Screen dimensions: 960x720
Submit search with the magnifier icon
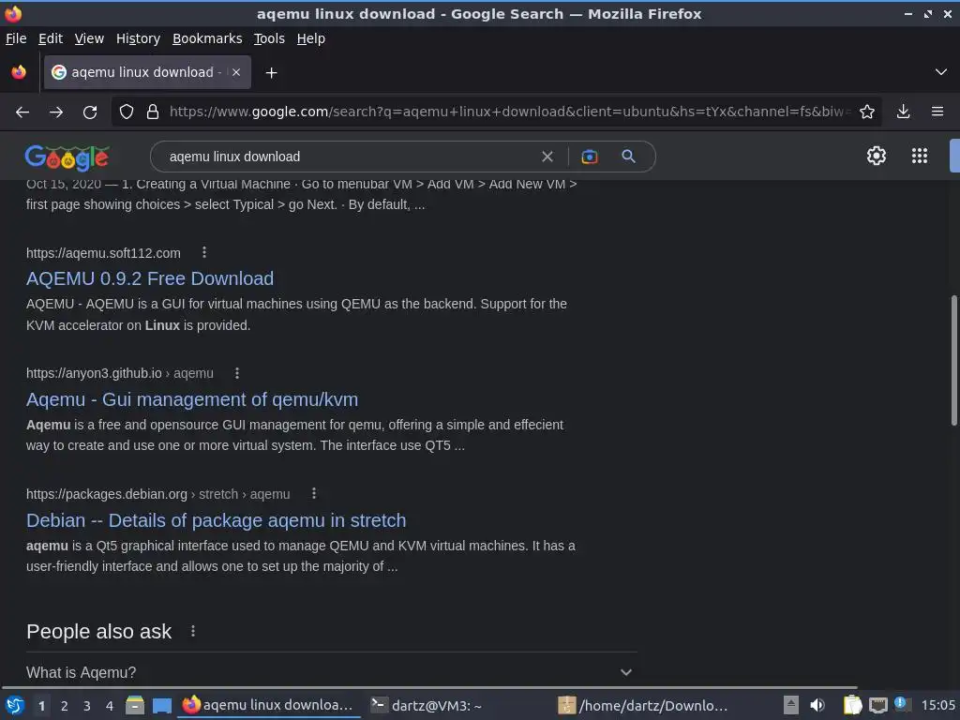(628, 157)
